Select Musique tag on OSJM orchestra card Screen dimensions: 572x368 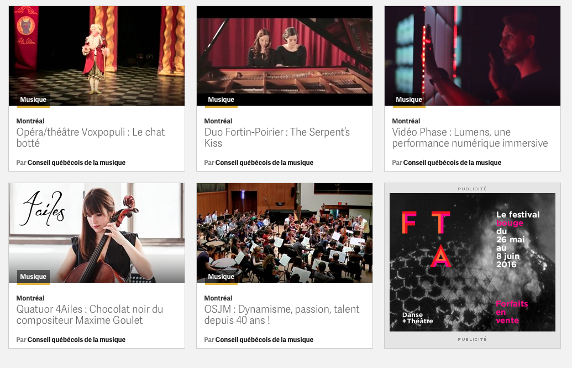point(221,277)
